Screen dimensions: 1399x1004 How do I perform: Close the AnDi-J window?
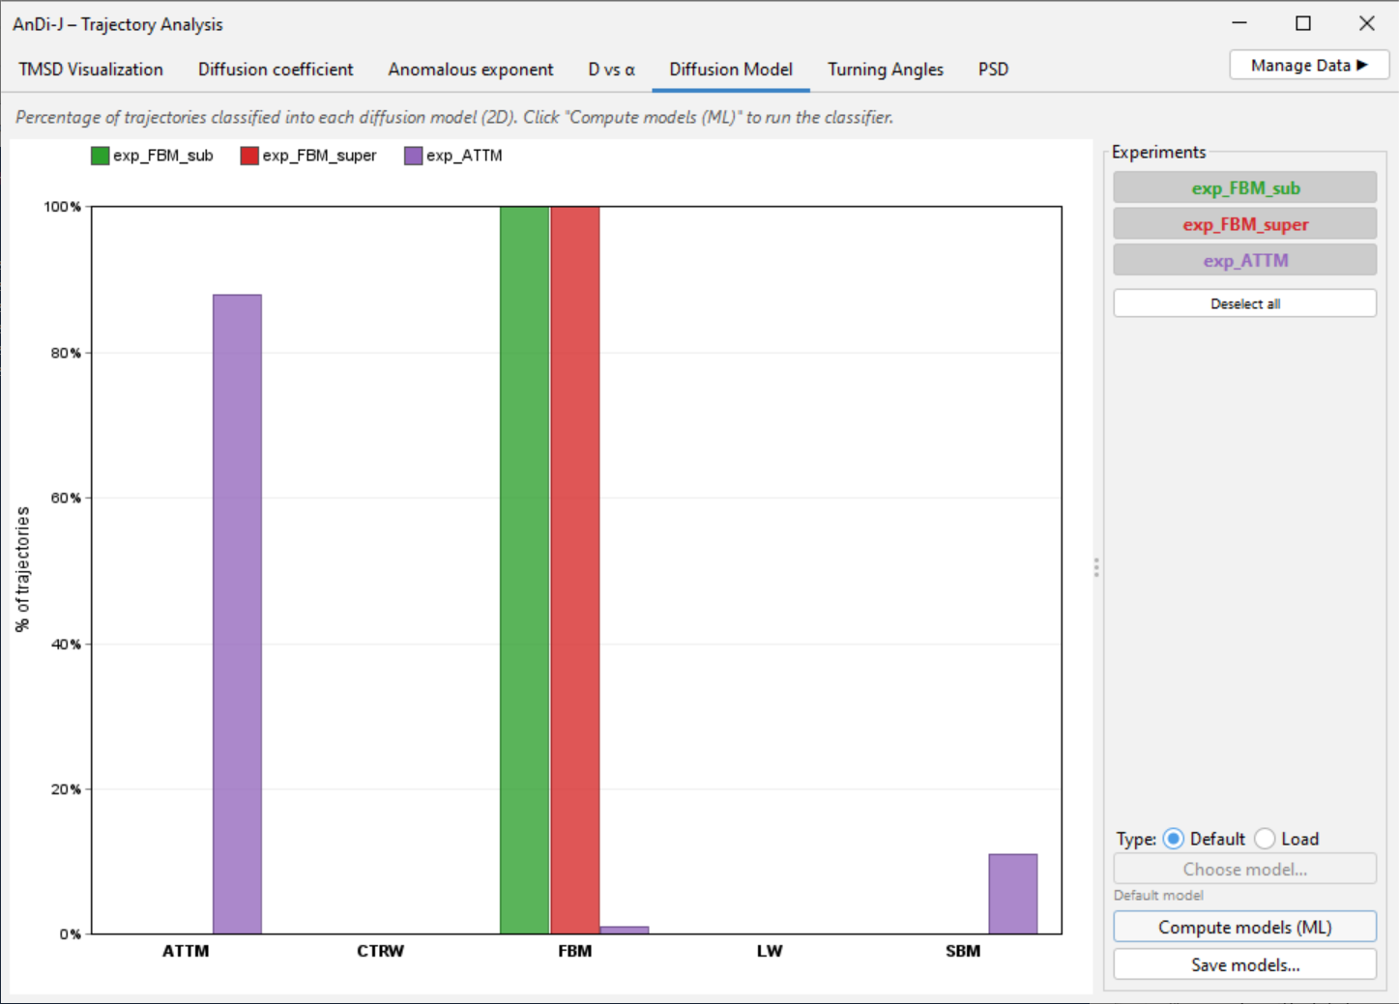coord(1366,23)
